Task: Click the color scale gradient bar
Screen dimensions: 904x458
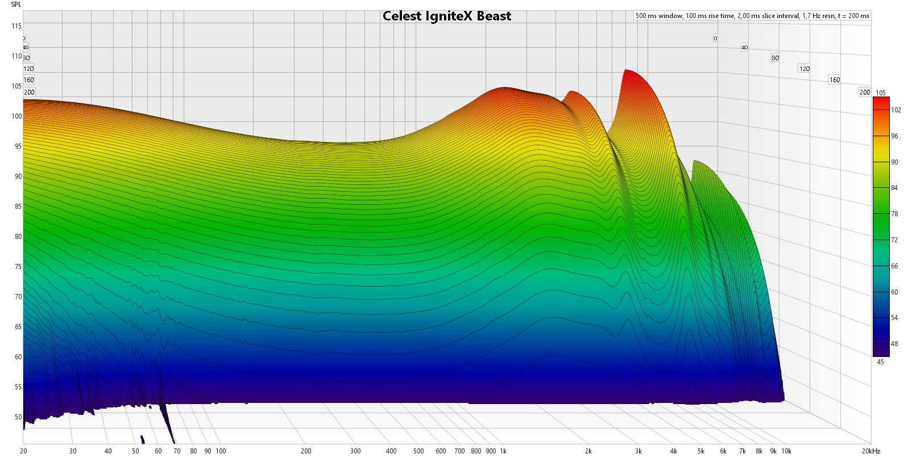Action: (881, 227)
